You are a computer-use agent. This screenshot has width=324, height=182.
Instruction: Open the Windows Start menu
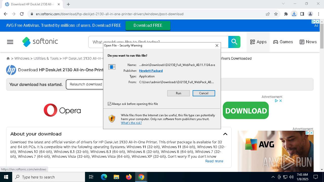pos(6,177)
